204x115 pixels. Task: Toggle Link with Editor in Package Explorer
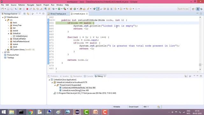point(28,14)
